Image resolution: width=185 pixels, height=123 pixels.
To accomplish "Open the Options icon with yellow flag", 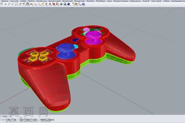I will [73, 4].
